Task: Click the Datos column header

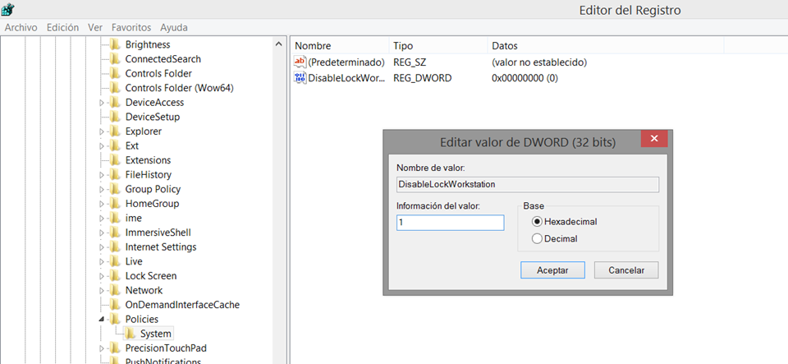Action: [606, 46]
